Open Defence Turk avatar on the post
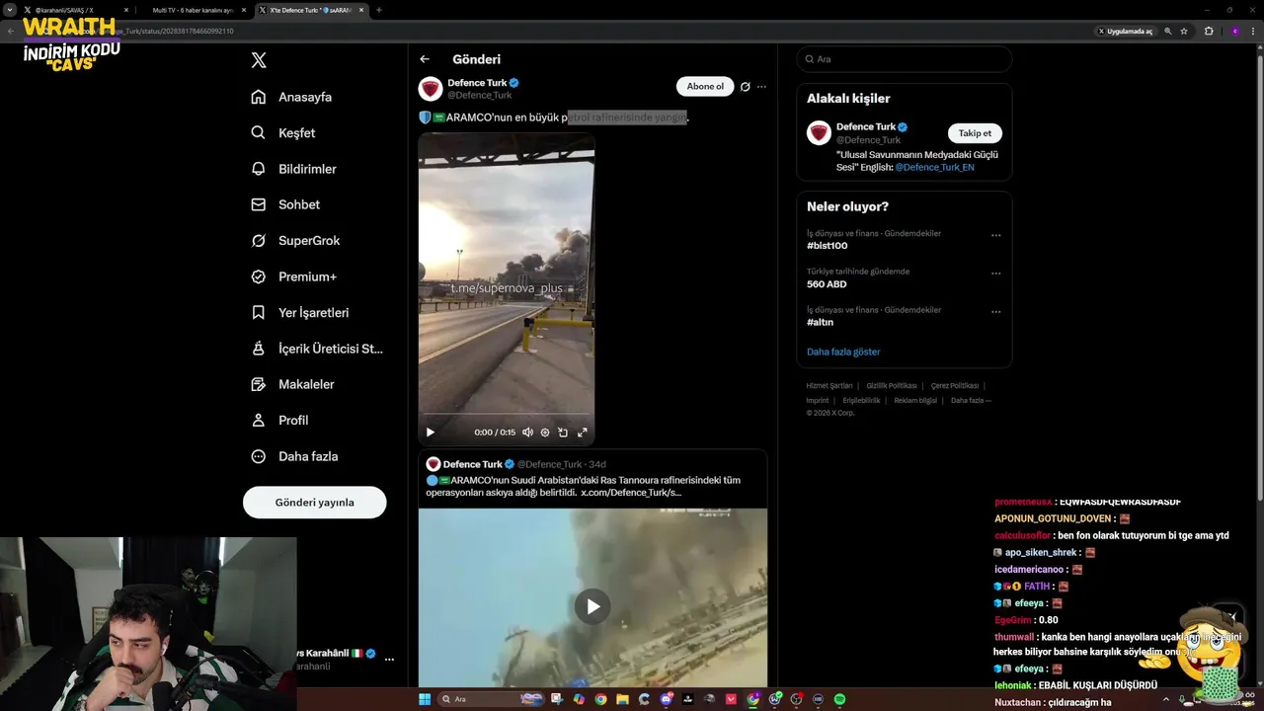 tap(431, 89)
